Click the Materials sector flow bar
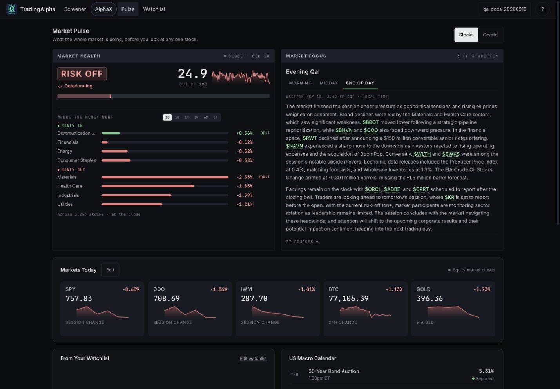 [x=165, y=177]
